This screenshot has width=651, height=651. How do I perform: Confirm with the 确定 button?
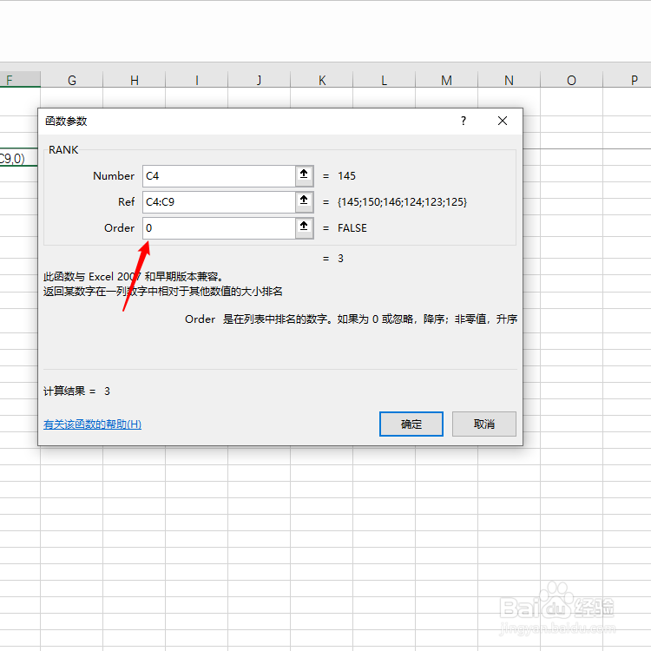coord(411,424)
